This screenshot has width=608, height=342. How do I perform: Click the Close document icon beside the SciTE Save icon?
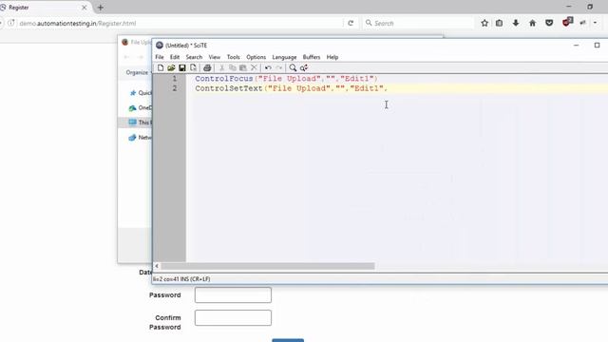tap(193, 67)
